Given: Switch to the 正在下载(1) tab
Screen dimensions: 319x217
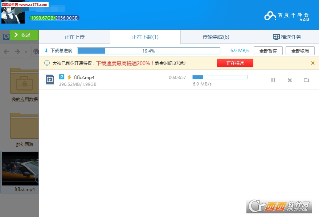Looking at the screenshot, I should 145,37.
